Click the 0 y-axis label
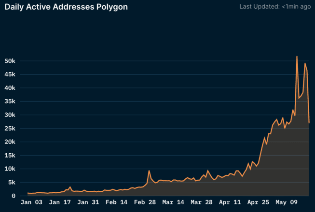315x212 pixels. (14, 196)
